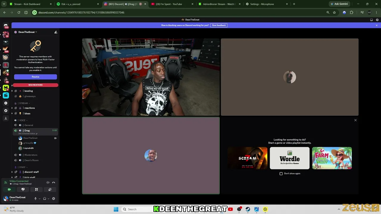381x214 pixels.
Task: Open Steam from the taskbar
Action: (x=248, y=209)
